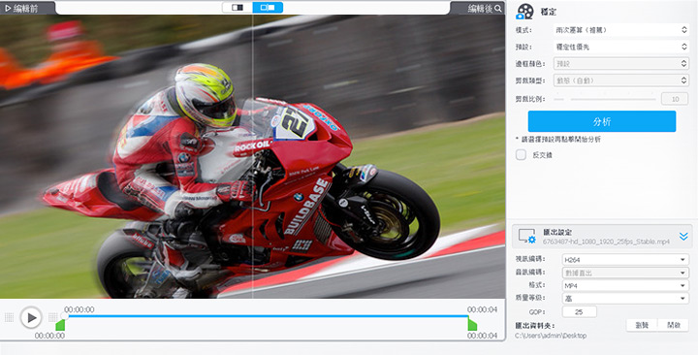The height and width of the screenshot is (355, 698).
Task: Open the 預設 穩定性優先 dropdown
Action: 621,47
